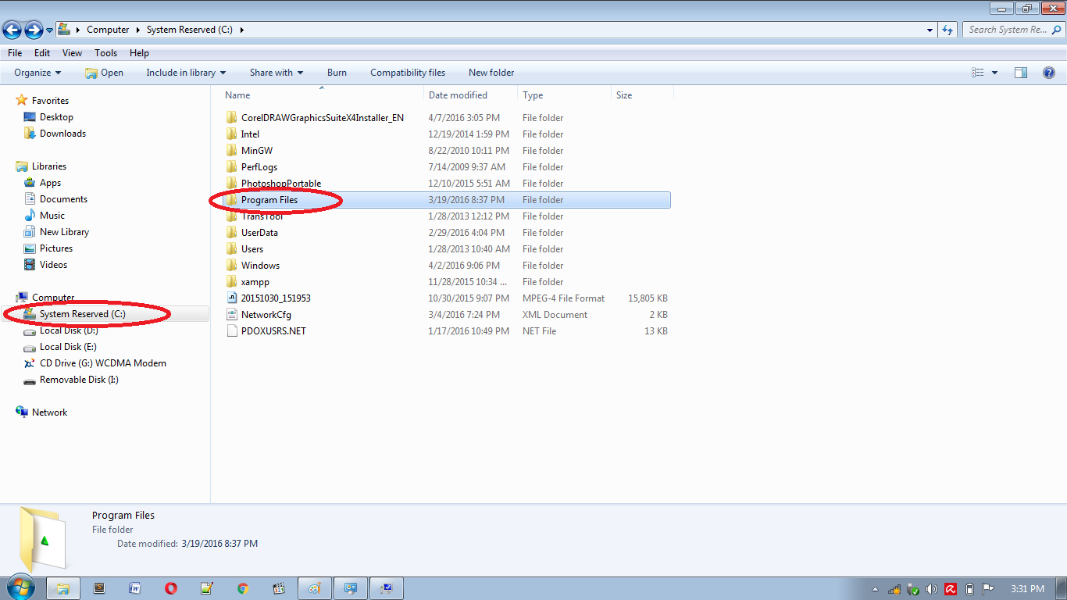Open the File menu
Screen dimensions: 1067x600
pos(15,53)
